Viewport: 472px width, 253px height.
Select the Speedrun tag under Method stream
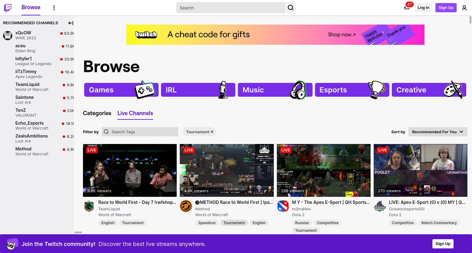tap(207, 223)
